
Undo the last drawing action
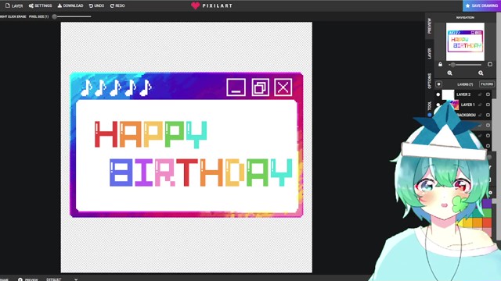[x=96, y=5]
